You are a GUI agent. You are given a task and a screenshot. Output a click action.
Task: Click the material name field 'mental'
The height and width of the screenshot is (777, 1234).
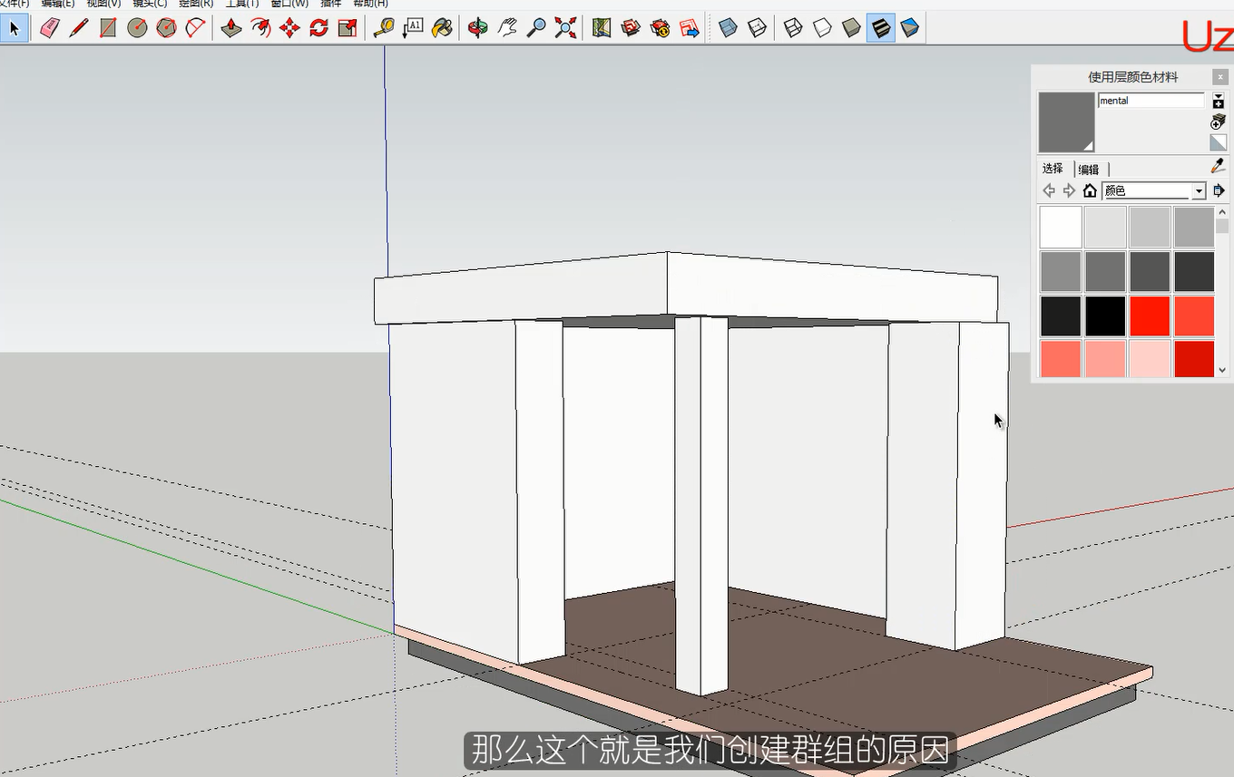(1150, 101)
